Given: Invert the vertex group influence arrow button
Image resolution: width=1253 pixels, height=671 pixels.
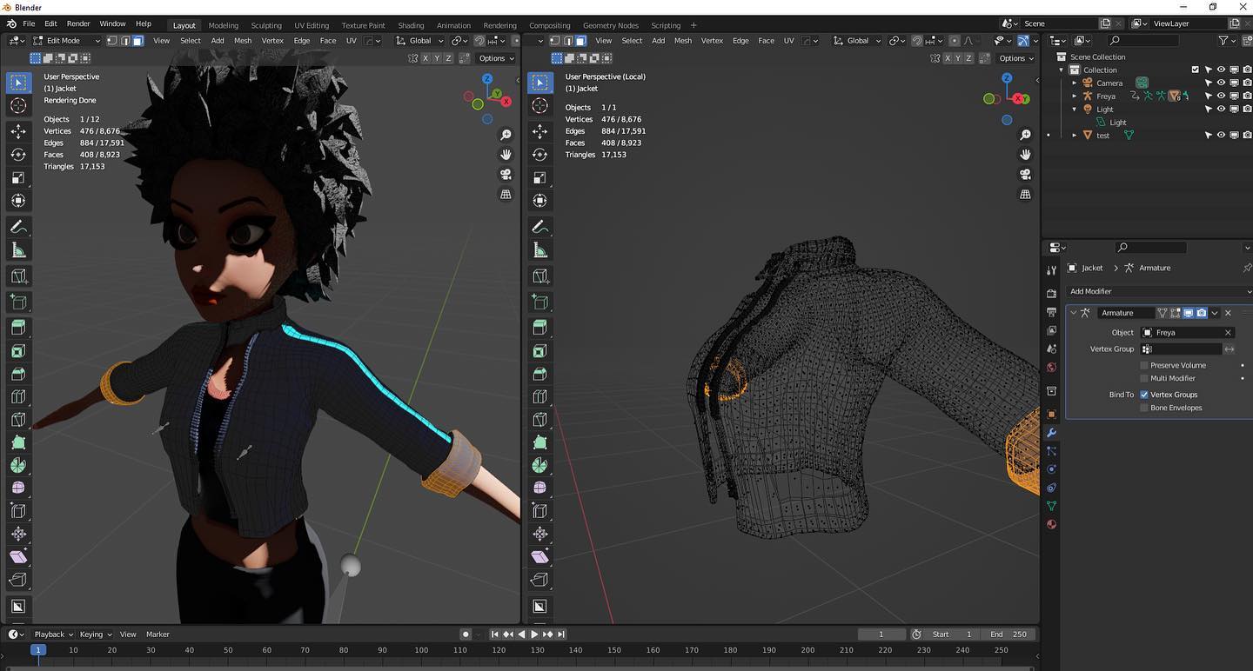Looking at the screenshot, I should tap(1230, 349).
